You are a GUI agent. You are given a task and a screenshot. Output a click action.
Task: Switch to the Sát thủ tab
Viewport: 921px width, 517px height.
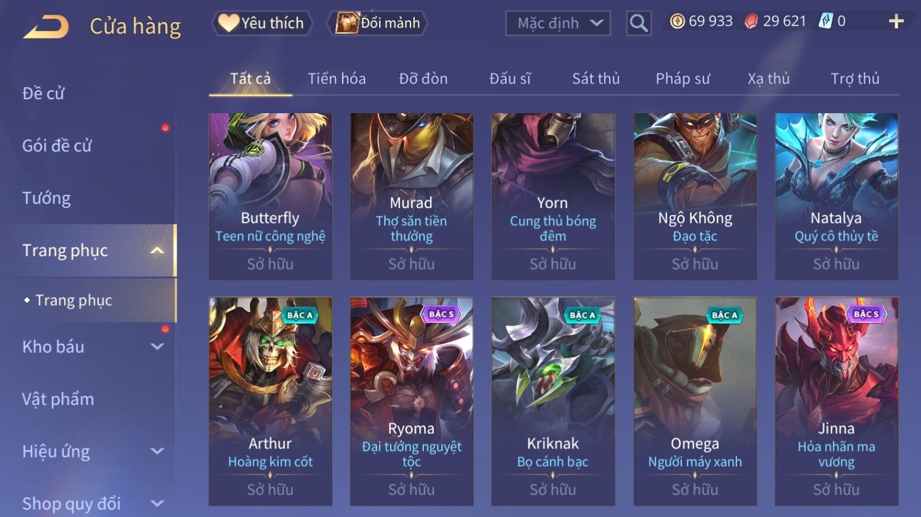pos(596,79)
